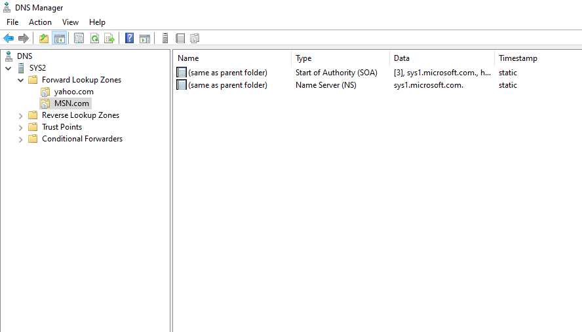Click the SOA record icon
Image resolution: width=582 pixels, height=332 pixels.
181,72
